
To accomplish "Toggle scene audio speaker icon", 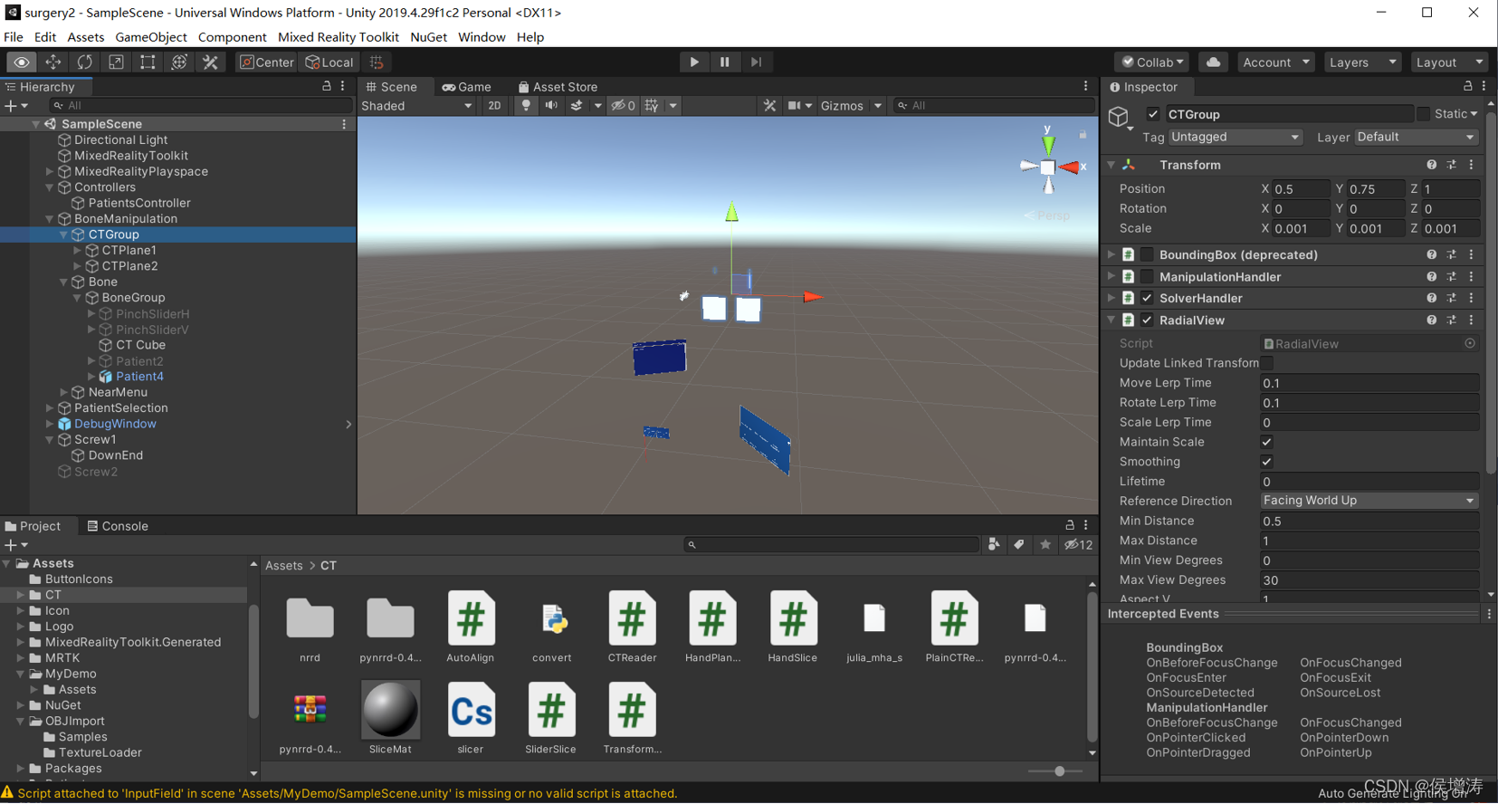I will click(x=550, y=106).
